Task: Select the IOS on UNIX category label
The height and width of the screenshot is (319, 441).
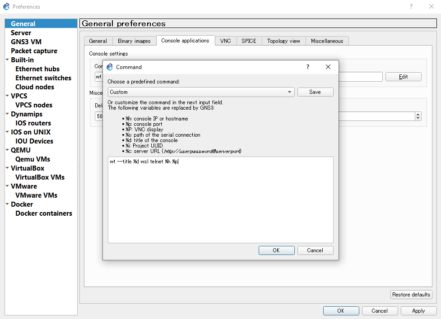Action: 31,132
